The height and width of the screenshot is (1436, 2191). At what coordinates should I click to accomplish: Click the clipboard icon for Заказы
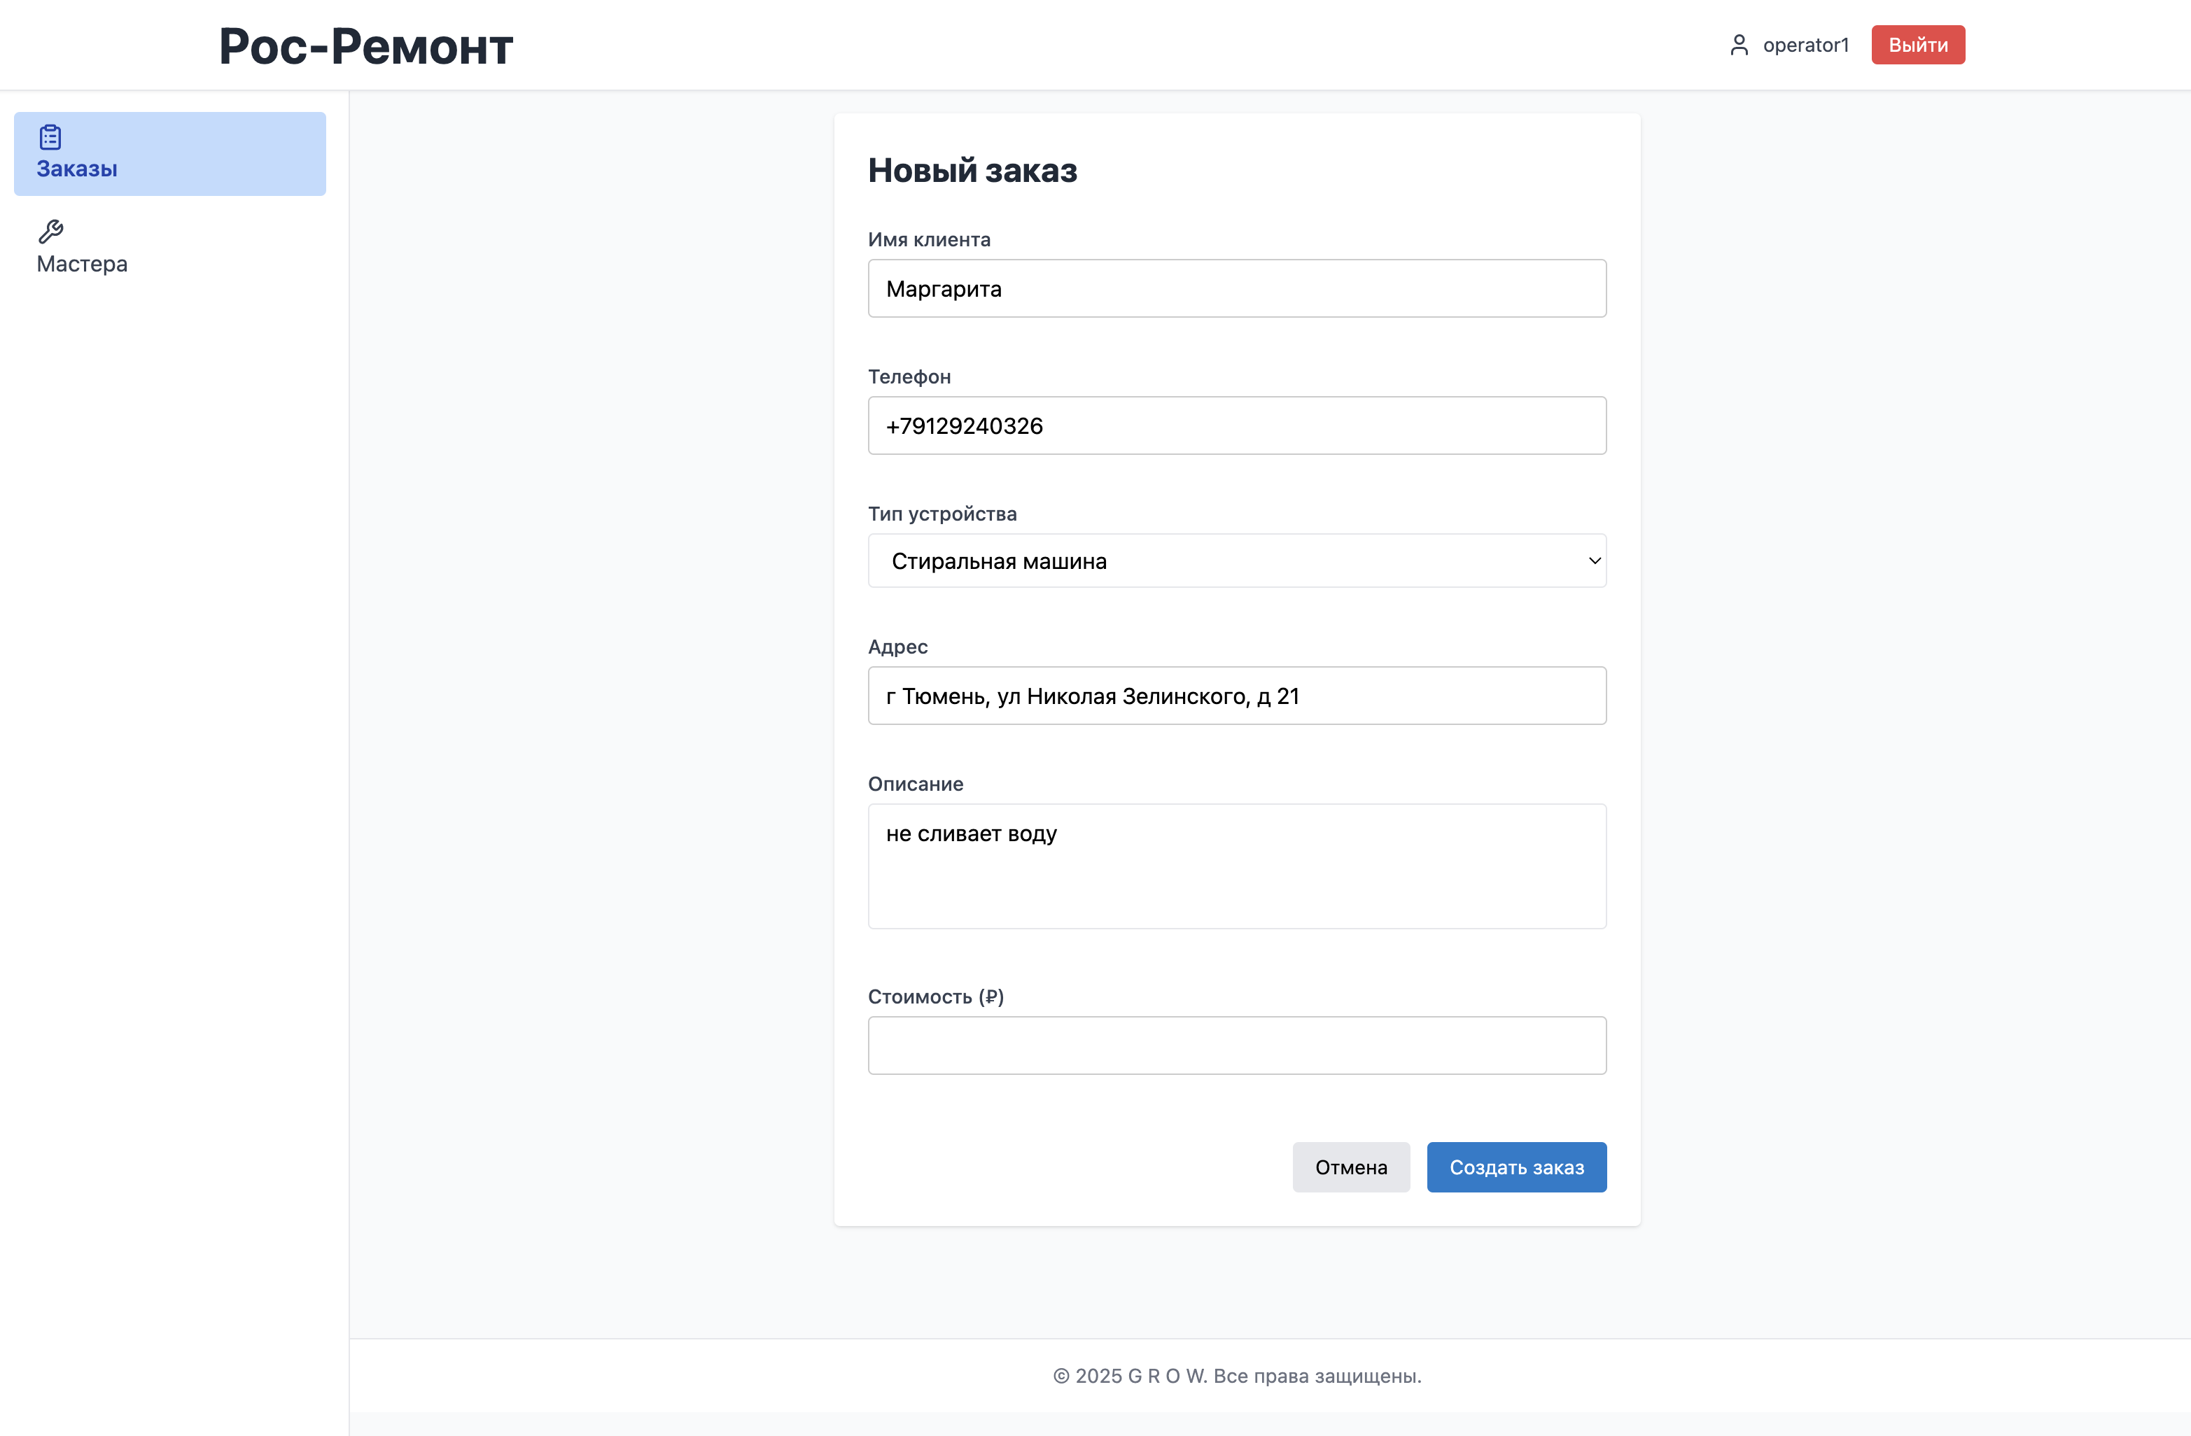point(50,137)
